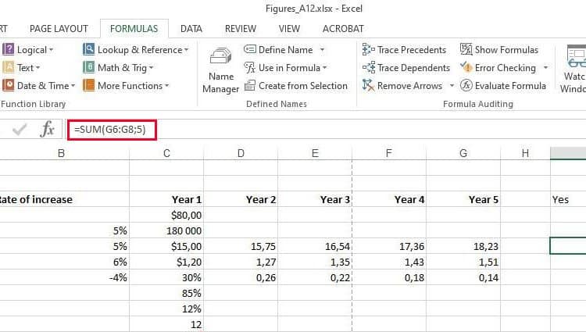Click the Create from Selection label
This screenshot has height=332, width=586.
pos(302,86)
